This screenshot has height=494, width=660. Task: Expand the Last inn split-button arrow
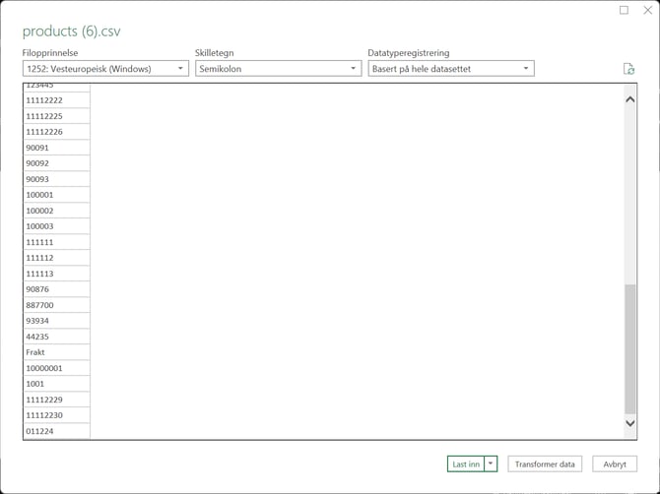(x=491, y=463)
